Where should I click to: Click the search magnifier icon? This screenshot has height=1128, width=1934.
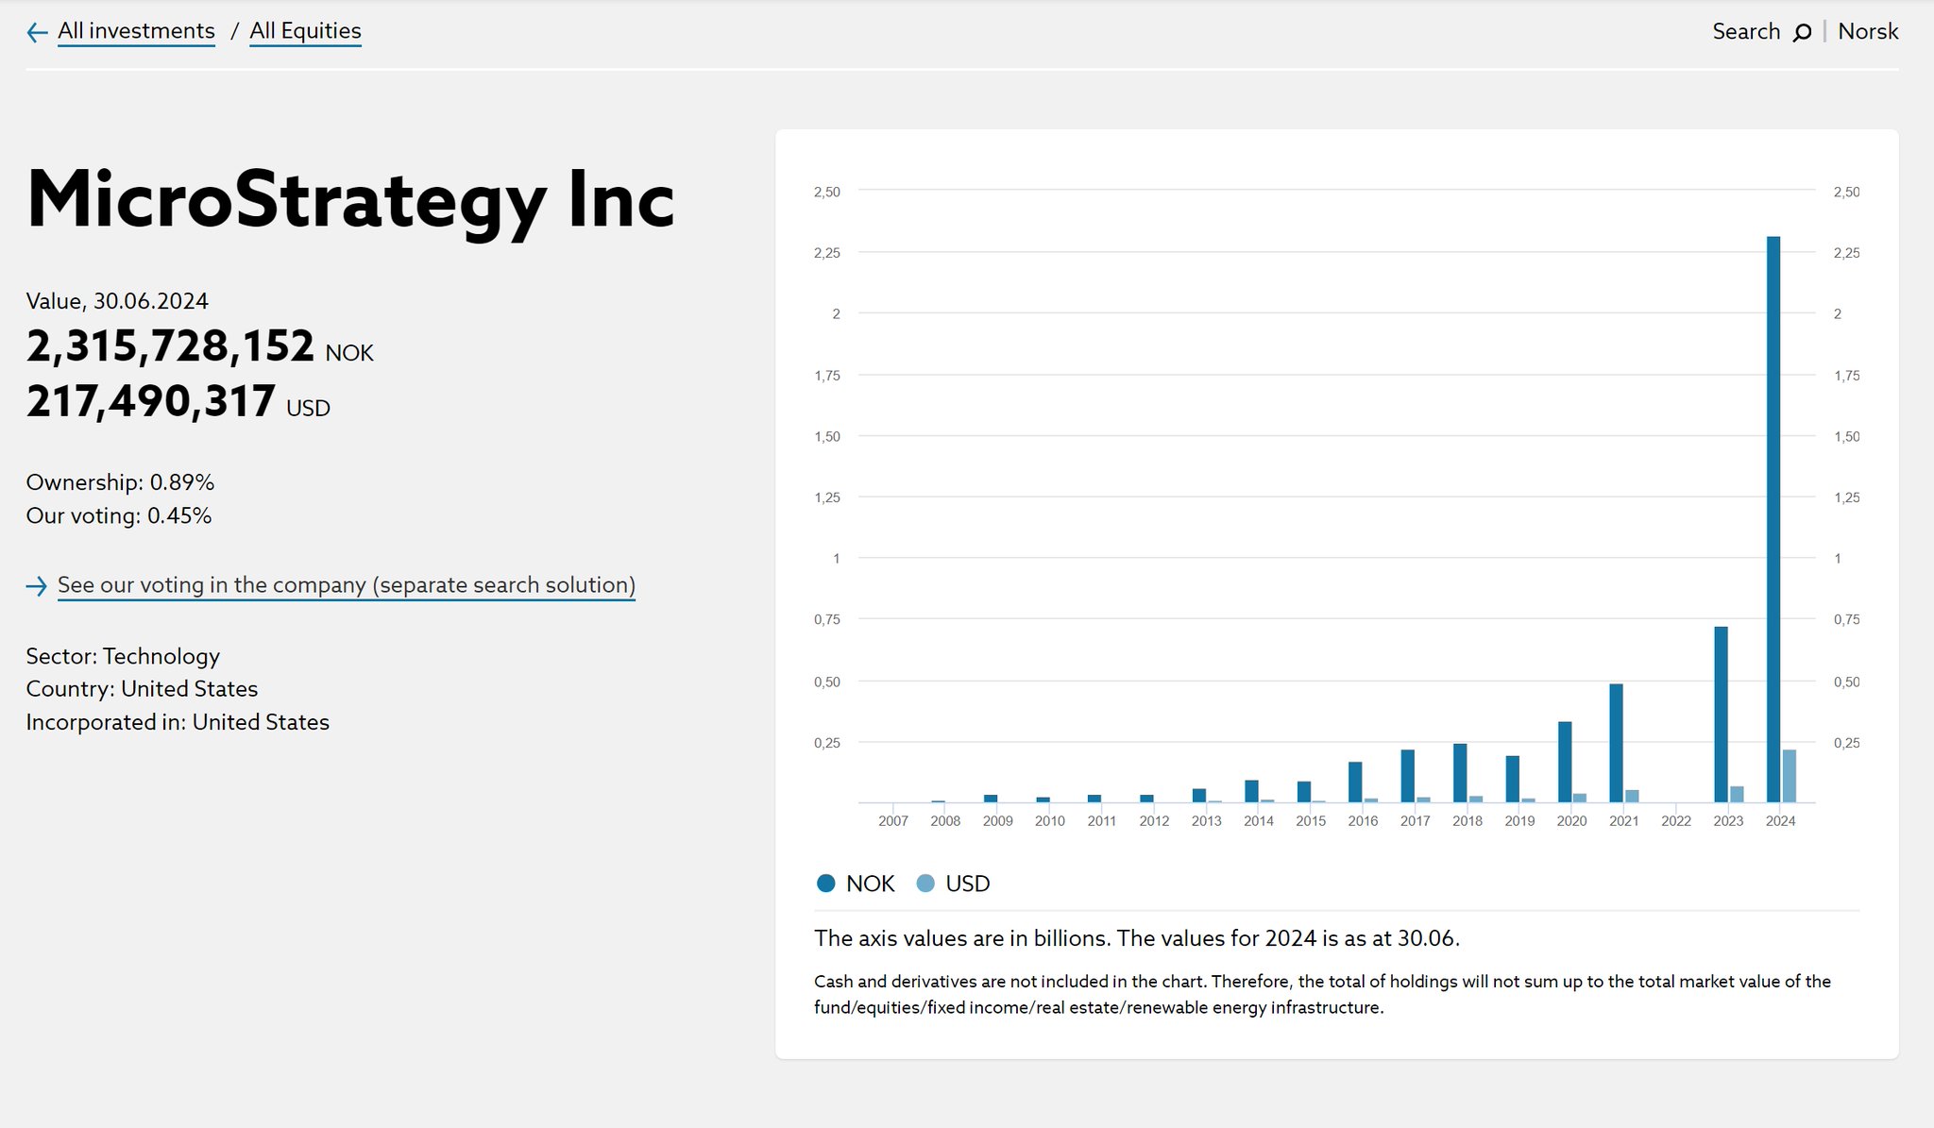[1802, 33]
